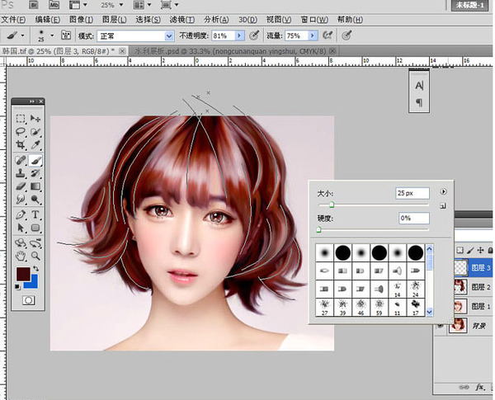
Task: Open the Paragraph panel icon
Action: [x=420, y=102]
